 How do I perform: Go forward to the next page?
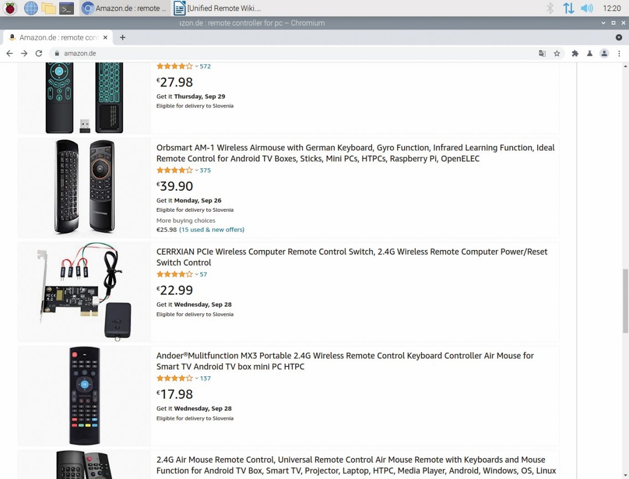[x=24, y=53]
